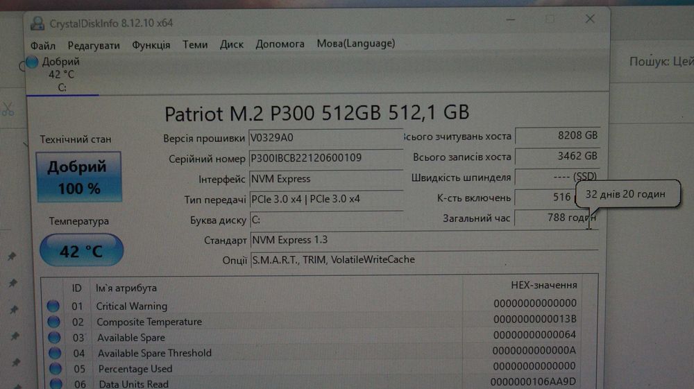Click the HEX value 0000000000013B
This screenshot has height=389, width=694.
tap(534, 319)
